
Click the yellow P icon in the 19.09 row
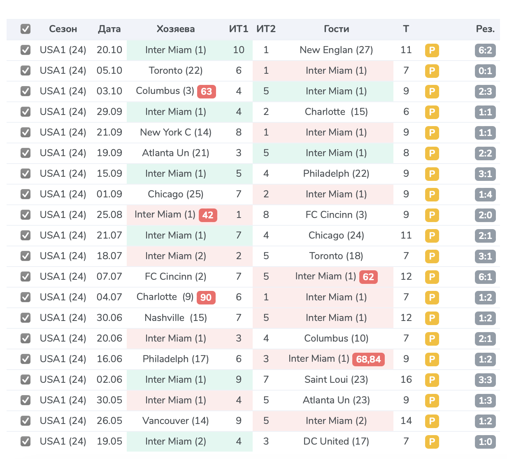(x=432, y=153)
